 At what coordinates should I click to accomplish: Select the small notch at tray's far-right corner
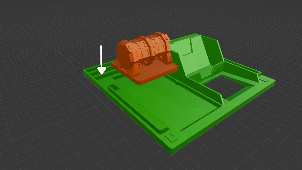[x=265, y=79]
